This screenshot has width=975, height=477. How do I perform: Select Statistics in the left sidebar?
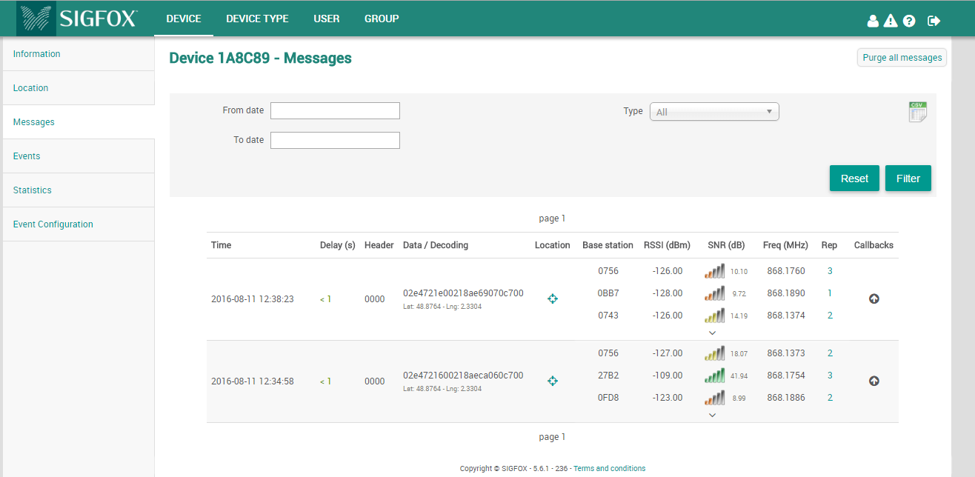tap(33, 190)
